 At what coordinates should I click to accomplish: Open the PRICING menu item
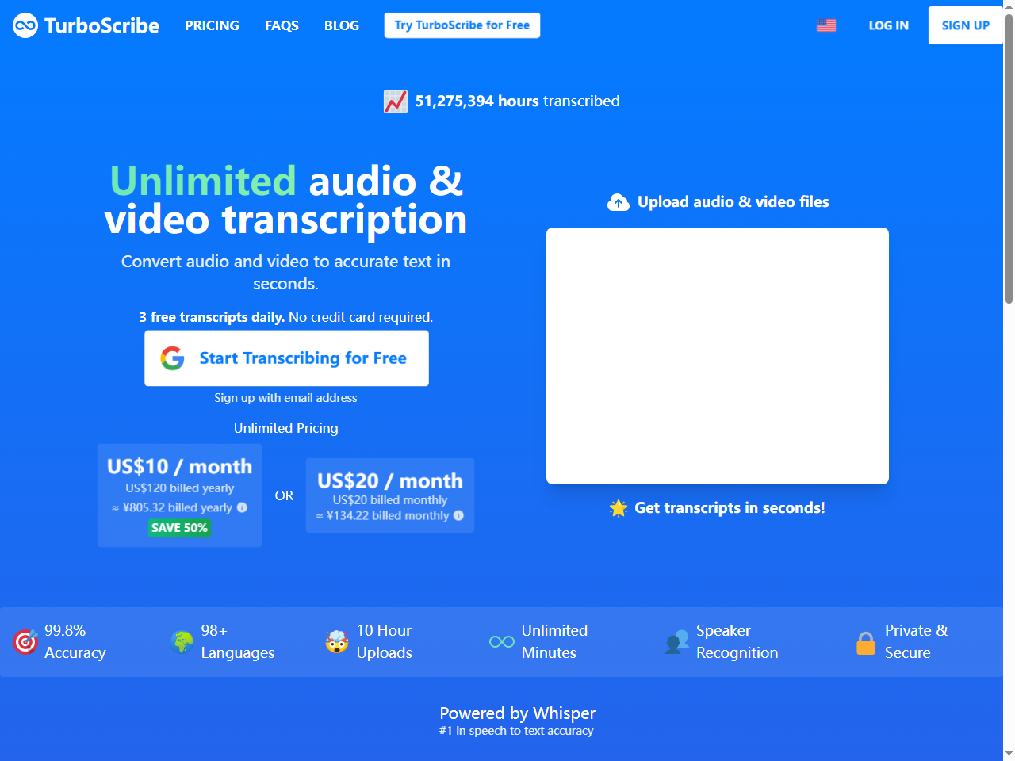coord(212,25)
